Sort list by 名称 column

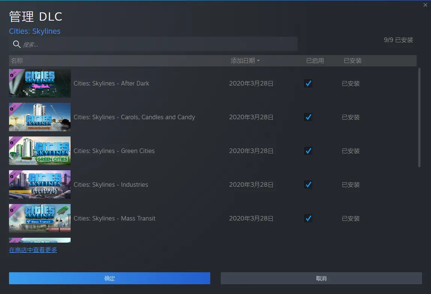17,61
